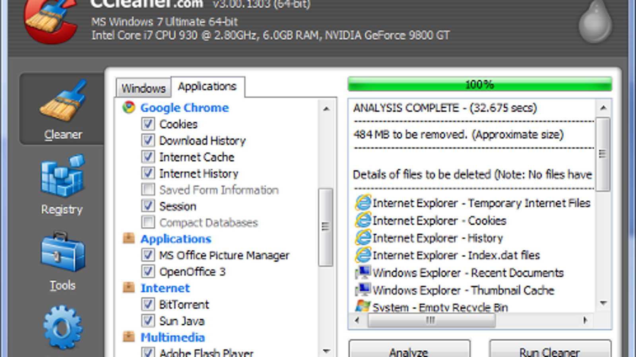
Task: Click Internet Explorer History result icon
Action: click(x=363, y=238)
